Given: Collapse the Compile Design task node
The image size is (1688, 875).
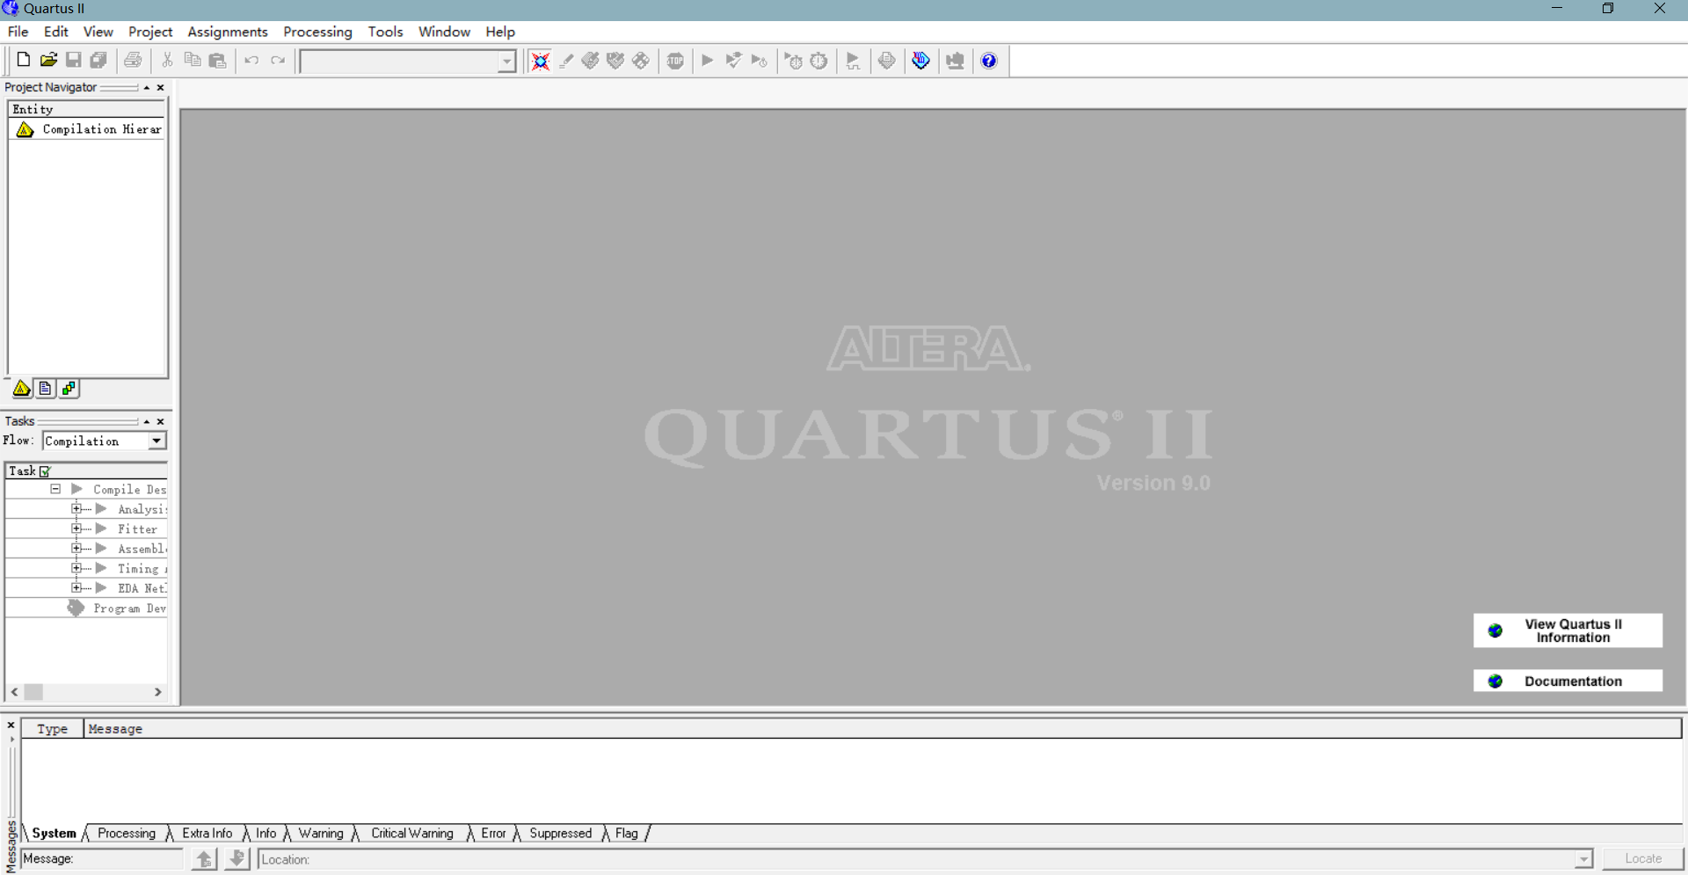Looking at the screenshot, I should (x=55, y=489).
